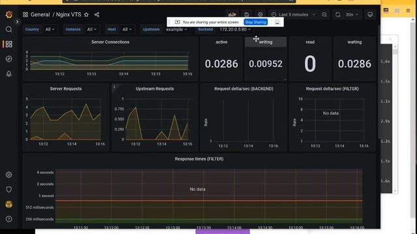
Task: Open the Dashboards section in the sidebar
Action: (x=8, y=44)
